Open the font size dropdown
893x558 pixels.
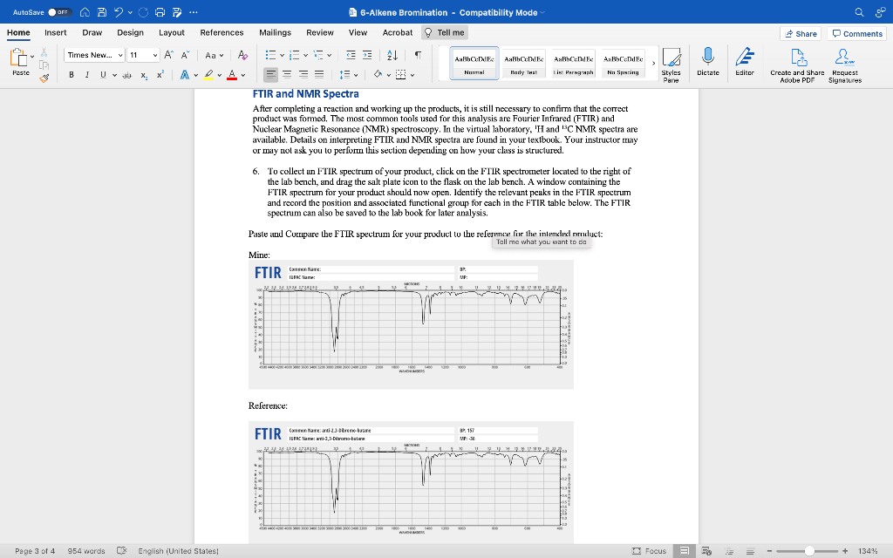point(155,55)
